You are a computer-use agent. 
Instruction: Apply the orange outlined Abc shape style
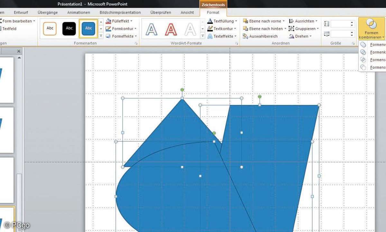tap(50, 28)
